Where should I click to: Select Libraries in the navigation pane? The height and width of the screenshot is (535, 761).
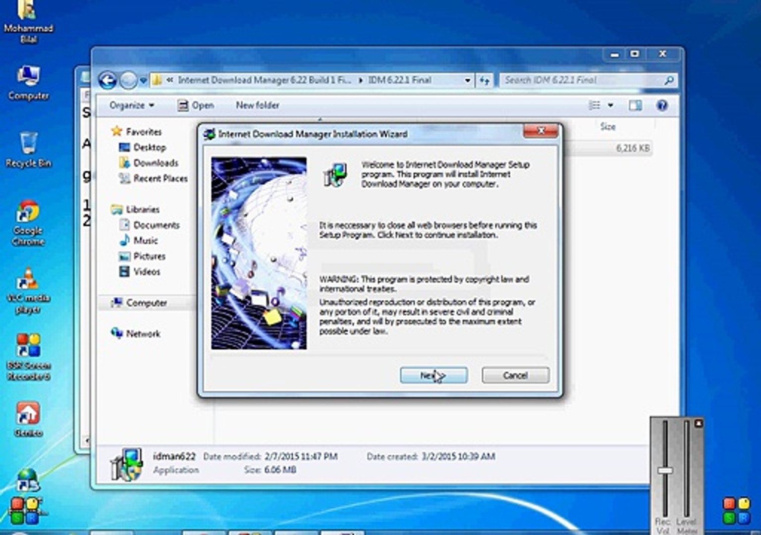click(x=136, y=209)
